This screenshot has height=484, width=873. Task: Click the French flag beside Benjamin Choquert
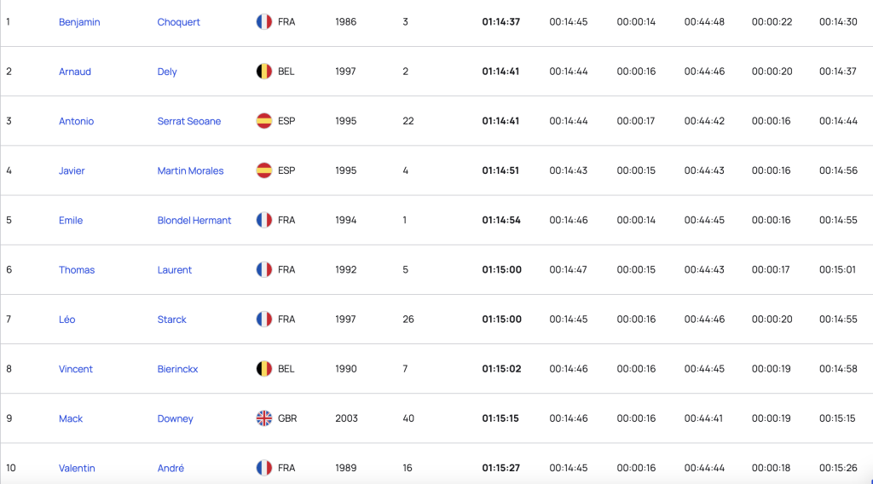tap(264, 21)
